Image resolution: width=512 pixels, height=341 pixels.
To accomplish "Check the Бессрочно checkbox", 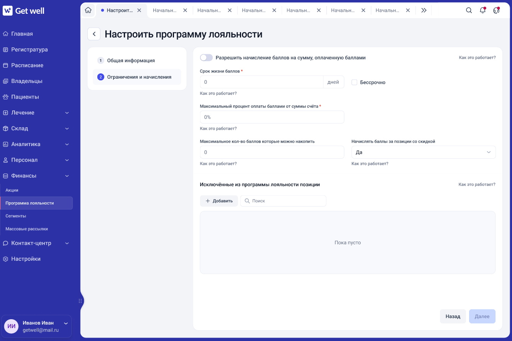I will tap(354, 82).
